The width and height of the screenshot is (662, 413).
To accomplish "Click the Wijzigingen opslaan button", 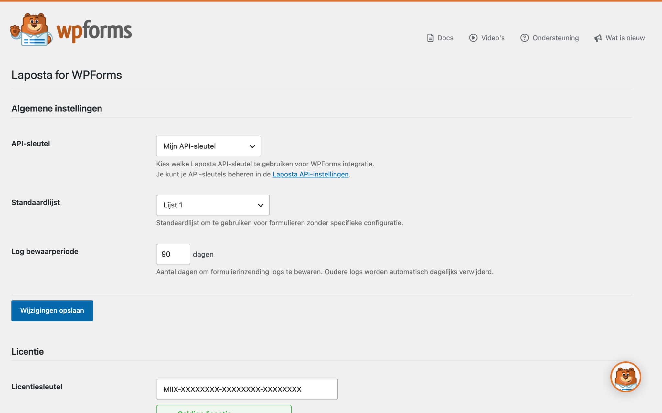I will pos(52,311).
